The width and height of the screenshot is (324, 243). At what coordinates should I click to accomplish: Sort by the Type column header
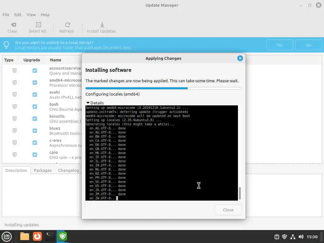(x=9, y=60)
